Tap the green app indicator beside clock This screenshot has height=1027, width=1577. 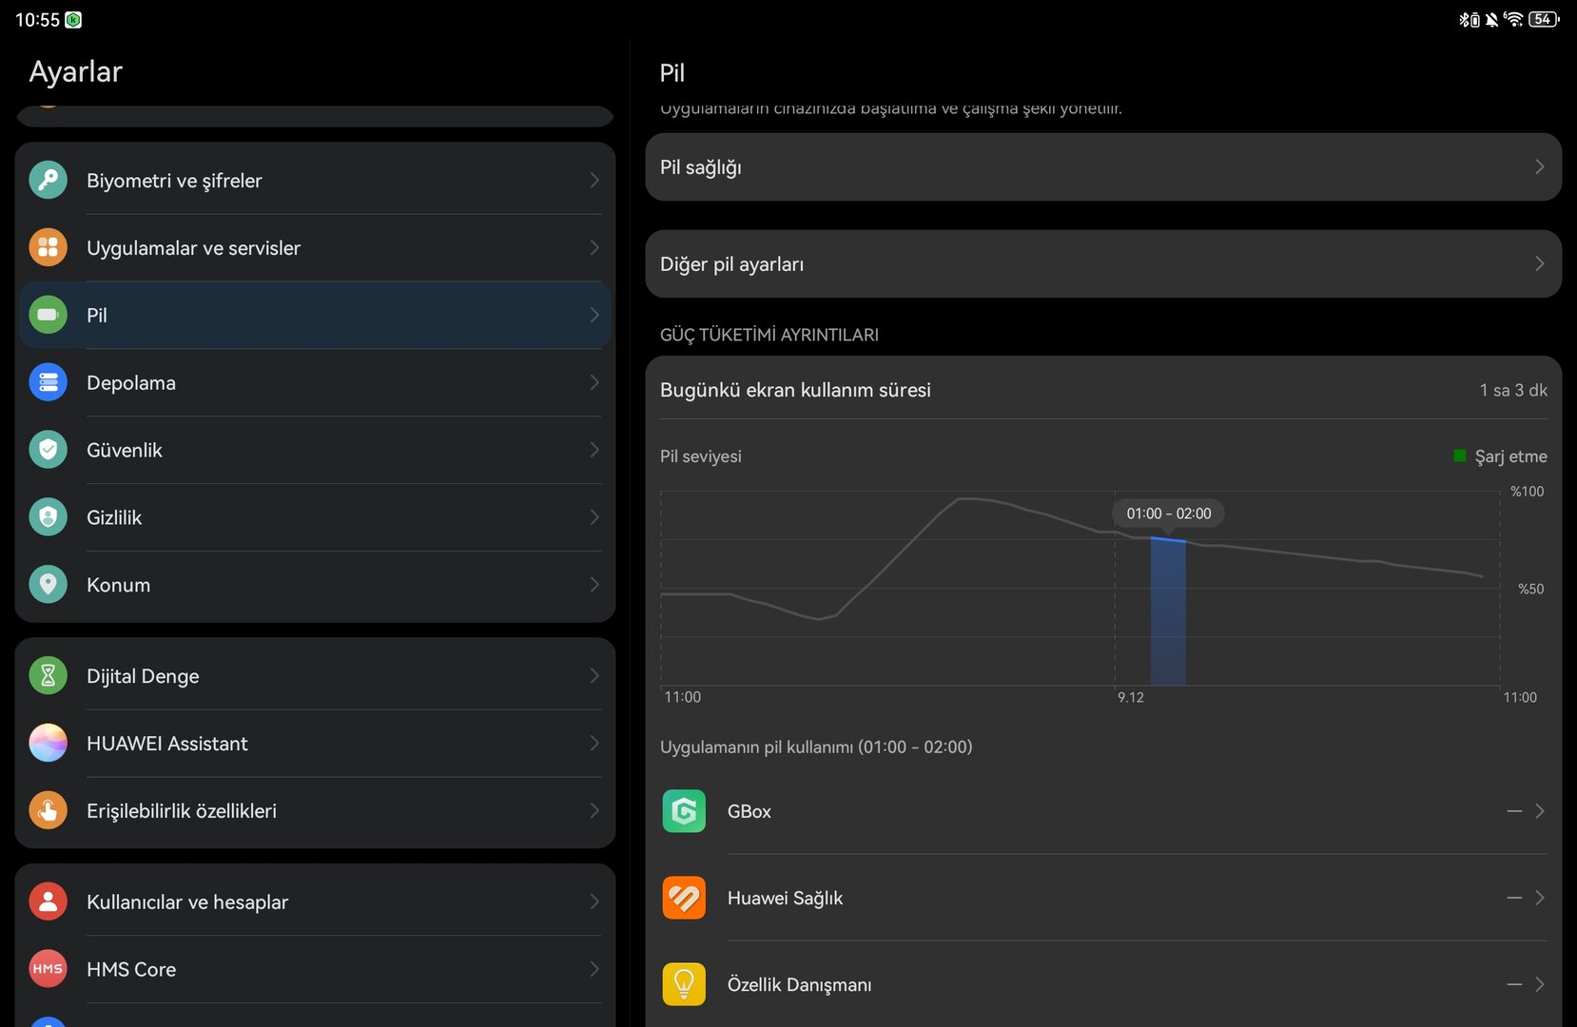coord(73,20)
